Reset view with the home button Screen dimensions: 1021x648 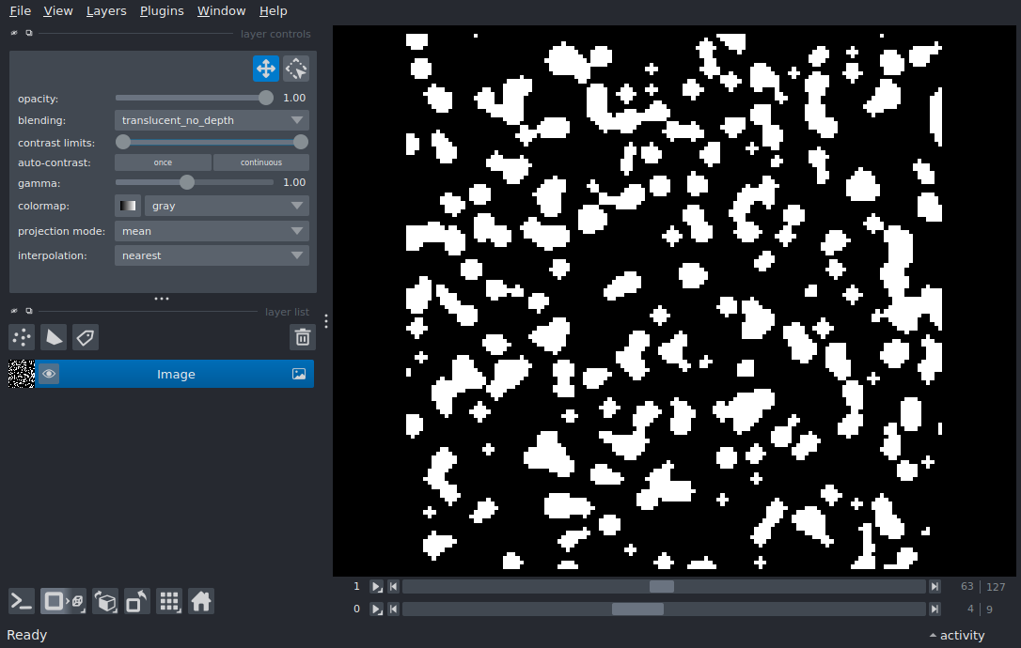pyautogui.click(x=201, y=601)
